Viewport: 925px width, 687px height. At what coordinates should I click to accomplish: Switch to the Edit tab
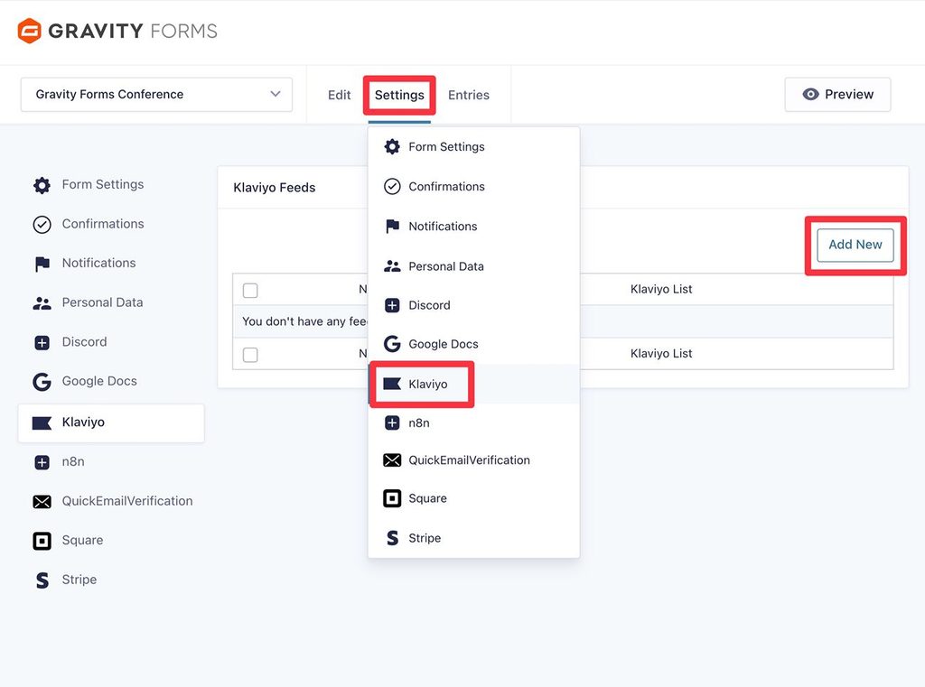point(340,95)
